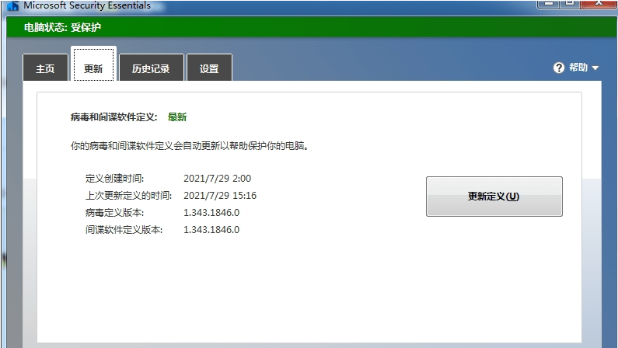Click the 定义创建时间 label
Image resolution: width=618 pixels, height=348 pixels.
click(115, 179)
